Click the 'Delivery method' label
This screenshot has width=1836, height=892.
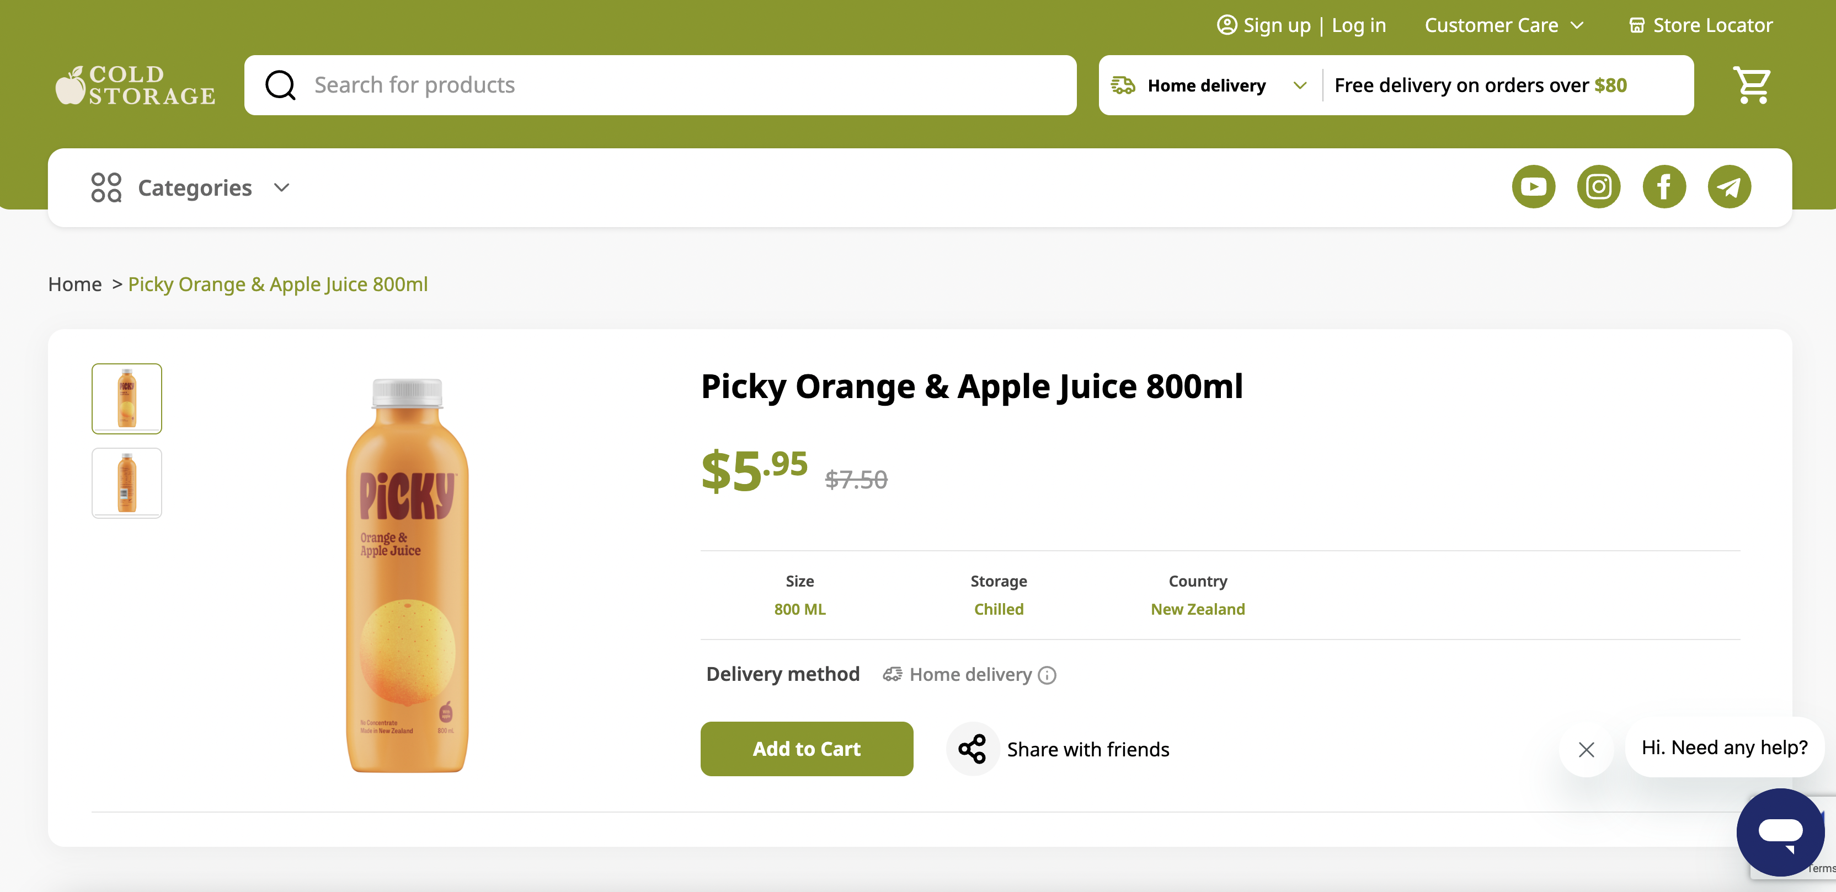783,674
